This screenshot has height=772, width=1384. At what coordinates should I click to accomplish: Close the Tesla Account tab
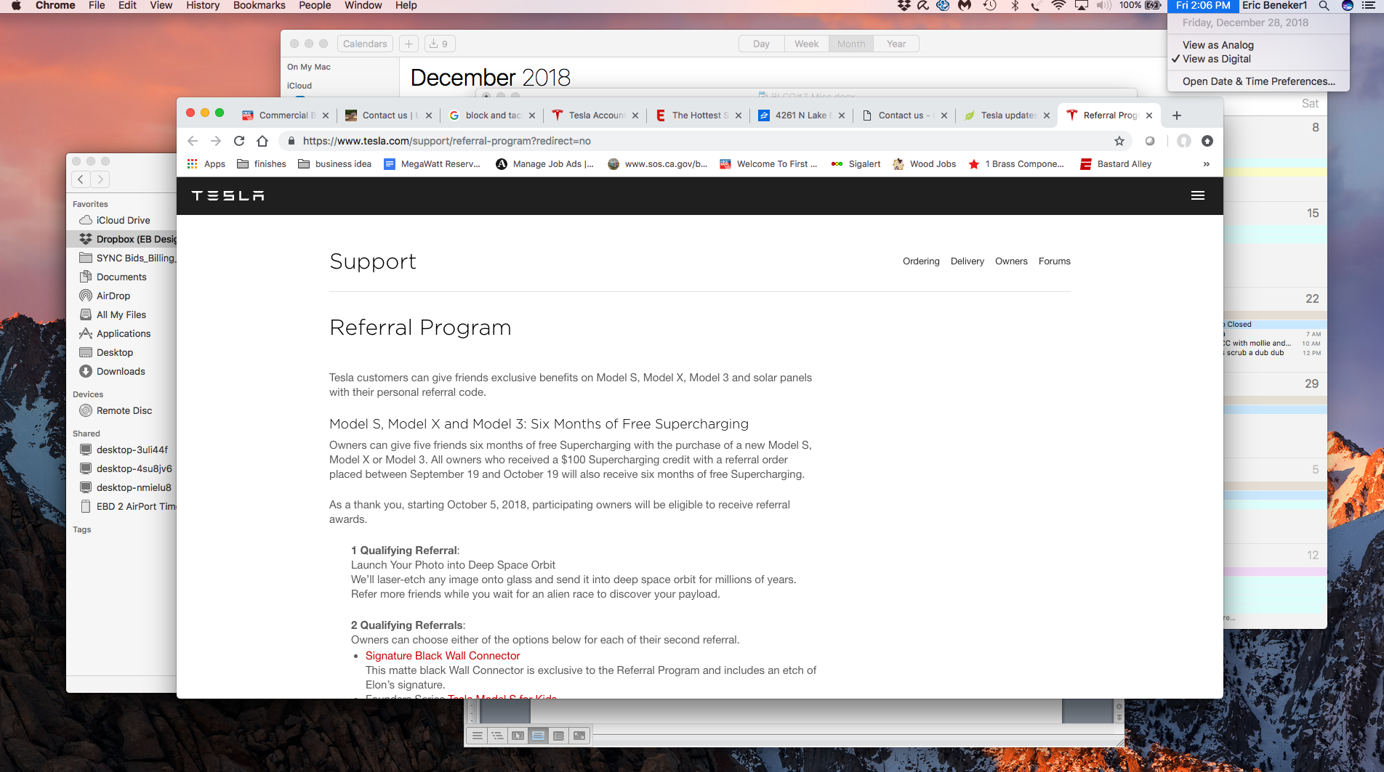click(x=635, y=115)
